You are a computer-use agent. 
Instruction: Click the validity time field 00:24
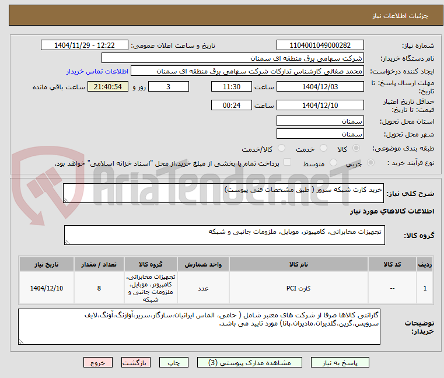(x=232, y=106)
